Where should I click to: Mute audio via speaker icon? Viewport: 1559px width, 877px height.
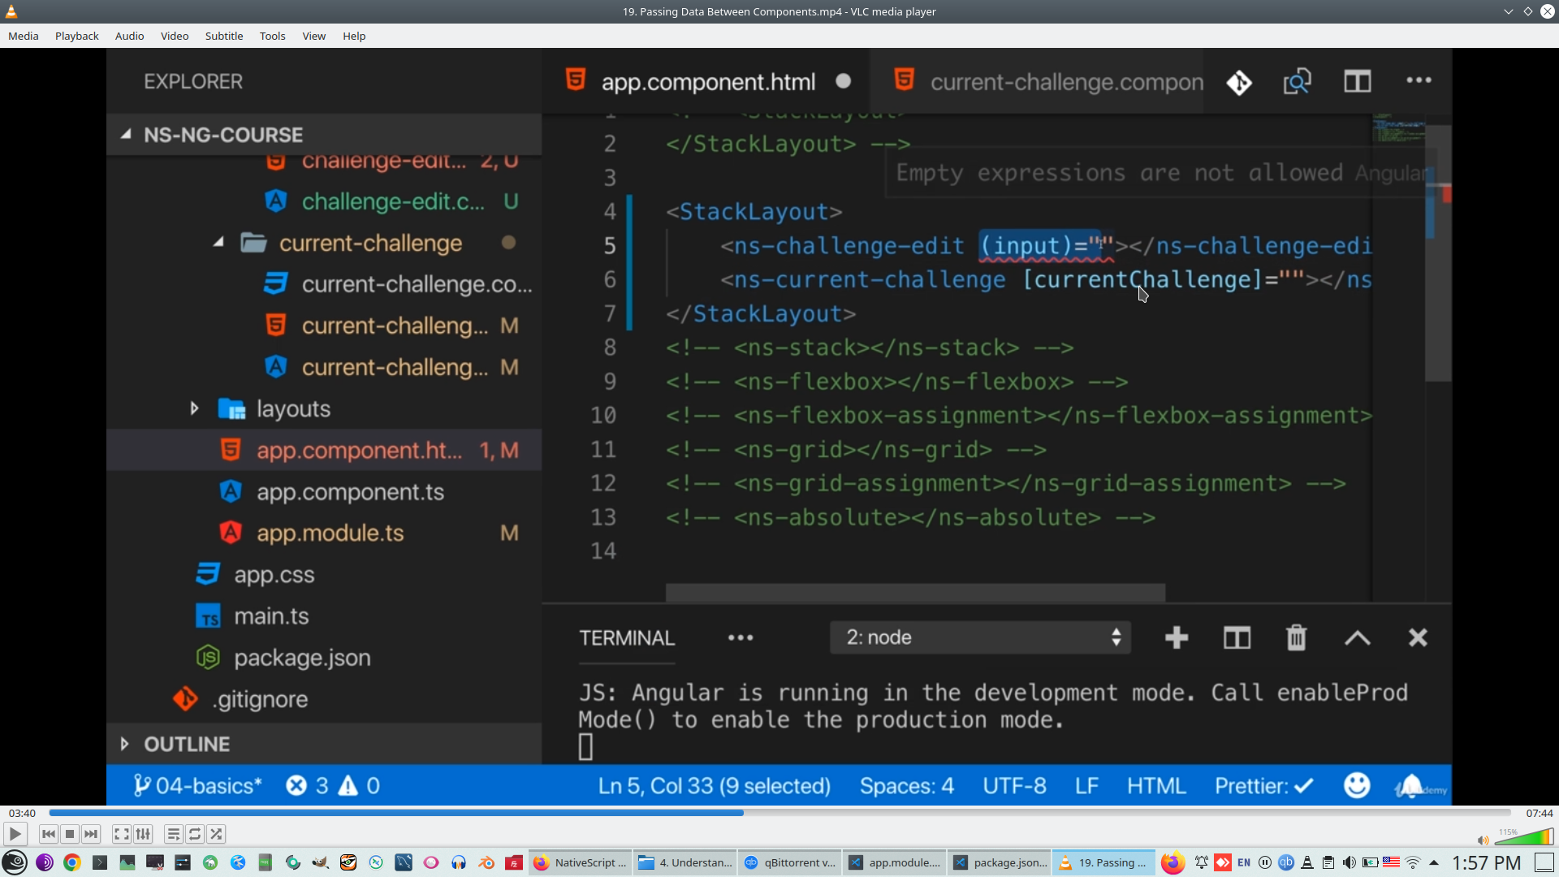(x=1483, y=840)
